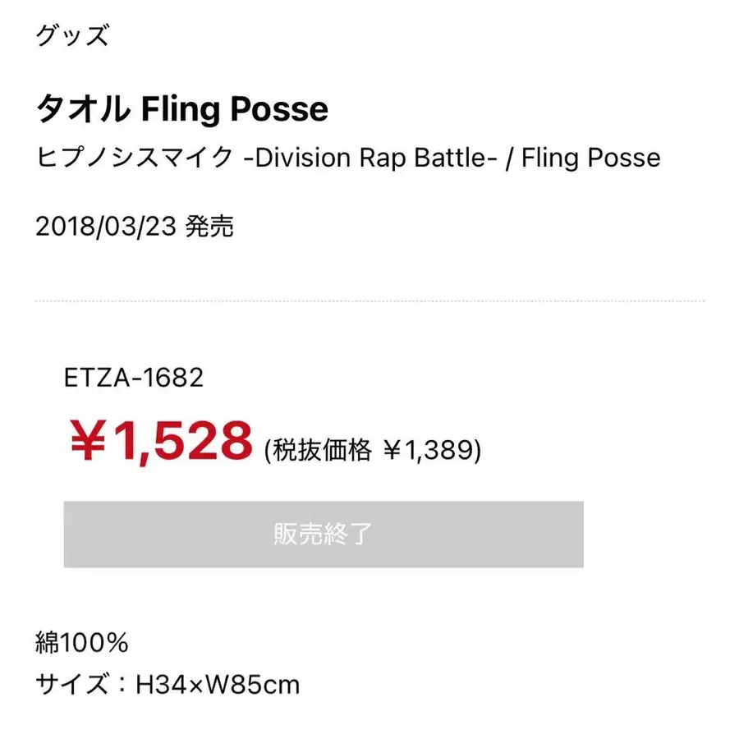Click the red ¥ yen symbol

(x=87, y=443)
